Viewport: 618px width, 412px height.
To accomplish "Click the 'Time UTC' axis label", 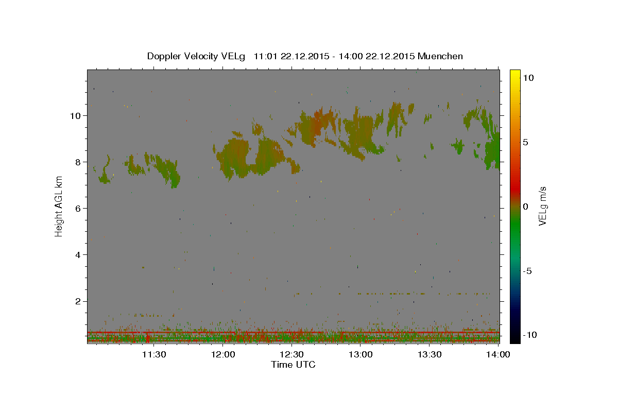I will [x=293, y=365].
